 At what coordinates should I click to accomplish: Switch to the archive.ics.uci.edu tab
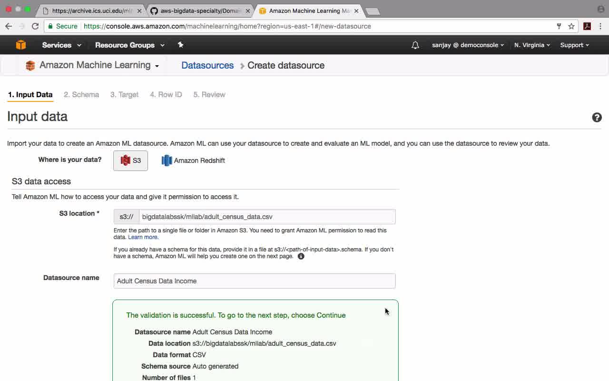click(91, 10)
